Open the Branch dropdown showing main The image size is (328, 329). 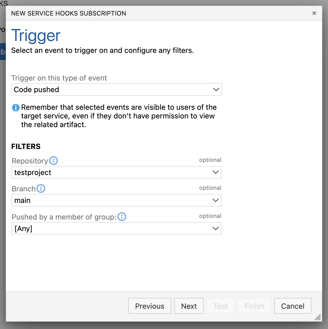[116, 200]
